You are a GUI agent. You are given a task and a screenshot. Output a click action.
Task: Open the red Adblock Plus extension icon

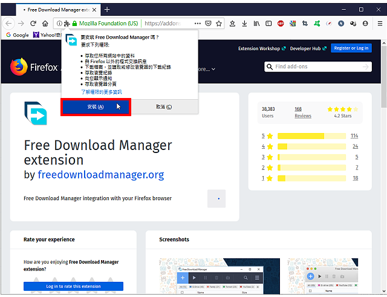(x=281, y=24)
